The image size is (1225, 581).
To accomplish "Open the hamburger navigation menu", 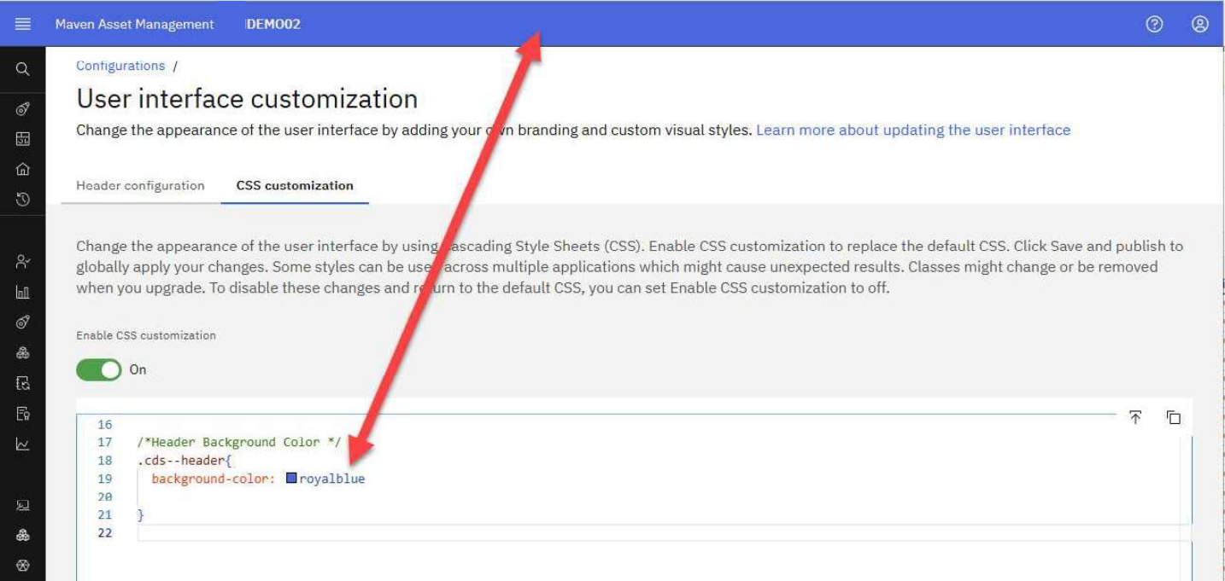I will [23, 24].
